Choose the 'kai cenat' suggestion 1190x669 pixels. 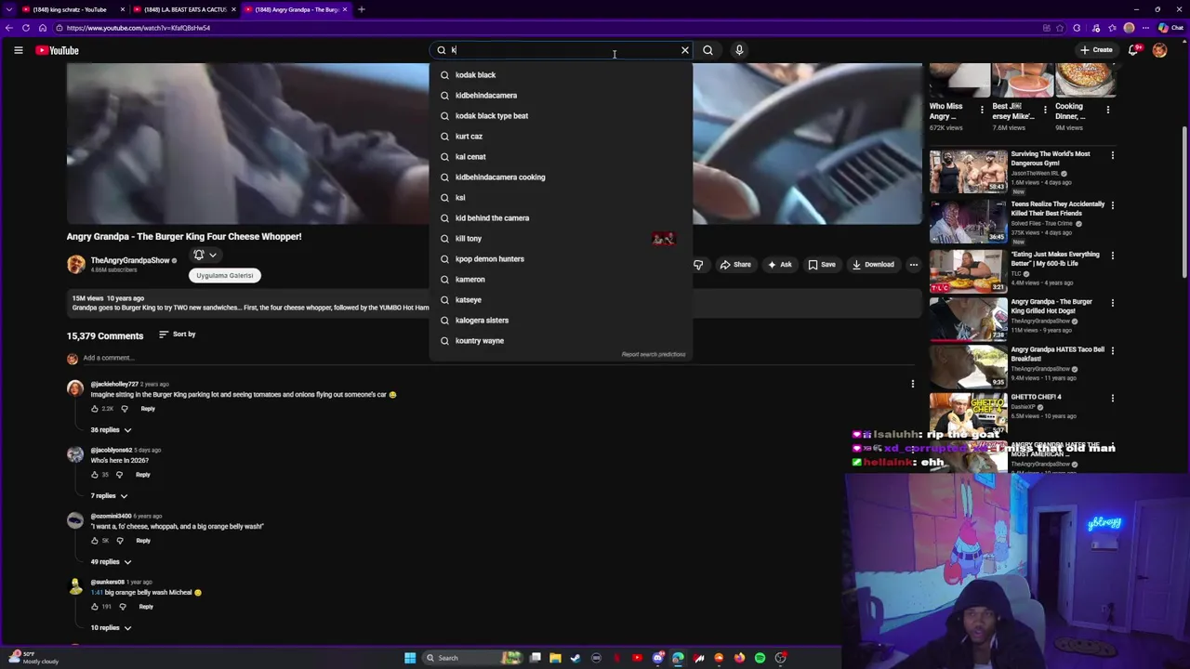click(x=561, y=156)
